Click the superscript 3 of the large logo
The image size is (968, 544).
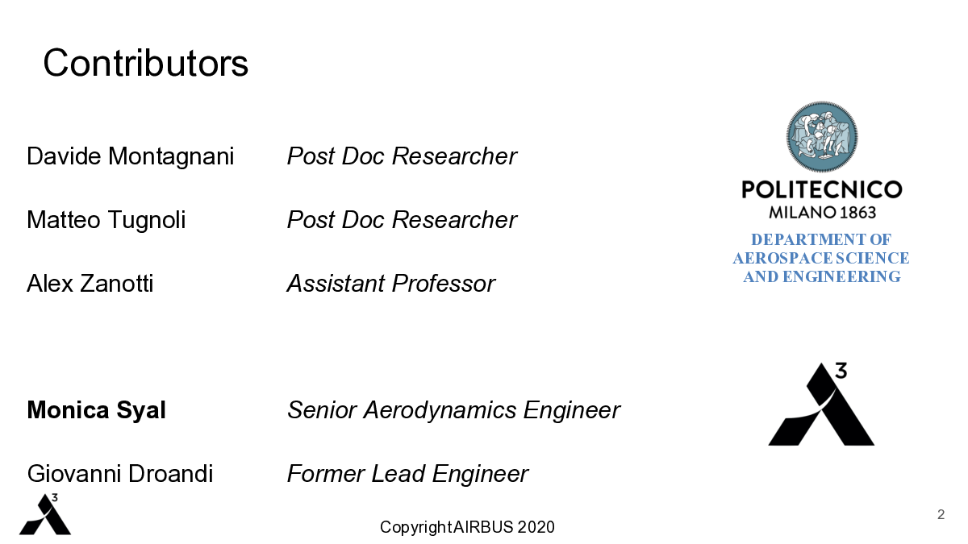pos(840,370)
